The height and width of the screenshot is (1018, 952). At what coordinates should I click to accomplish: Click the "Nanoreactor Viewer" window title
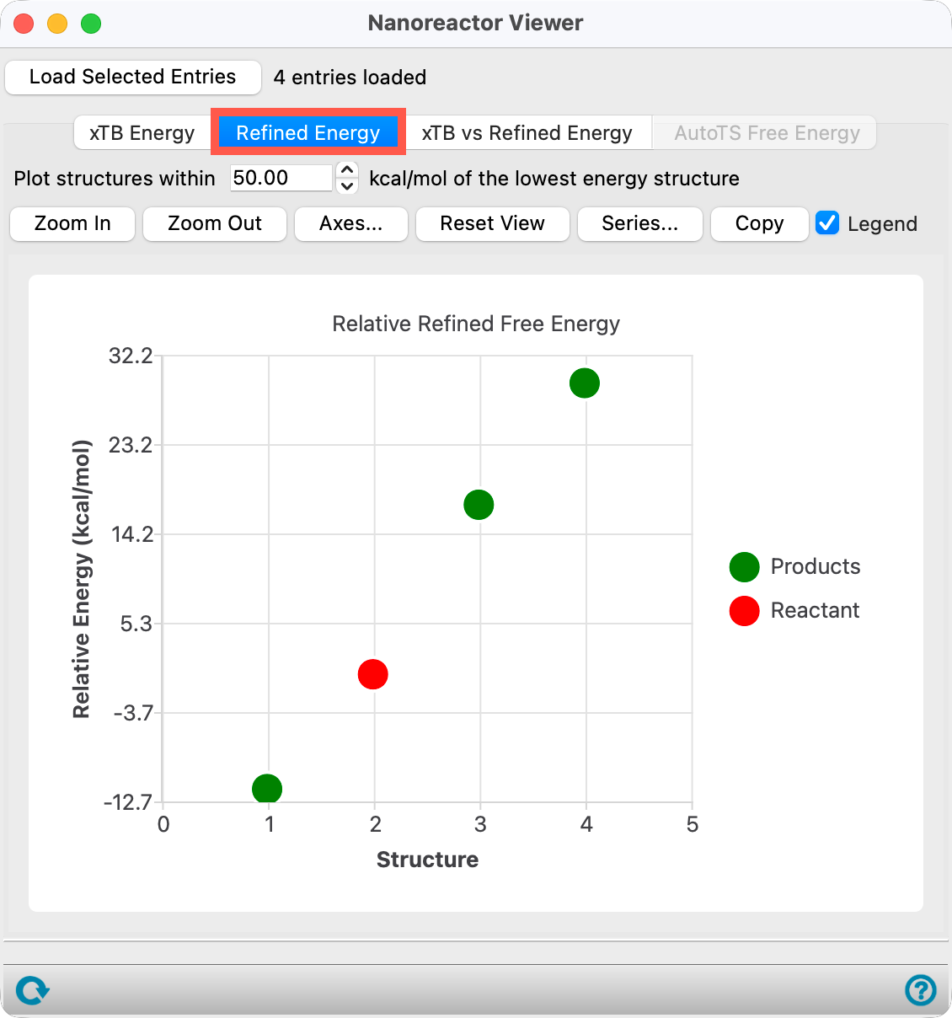[476, 23]
